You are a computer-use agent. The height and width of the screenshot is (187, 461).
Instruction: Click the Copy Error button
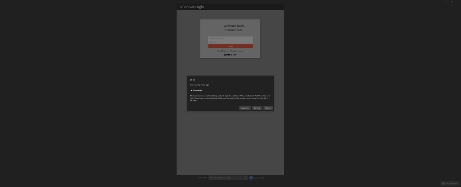pos(245,108)
